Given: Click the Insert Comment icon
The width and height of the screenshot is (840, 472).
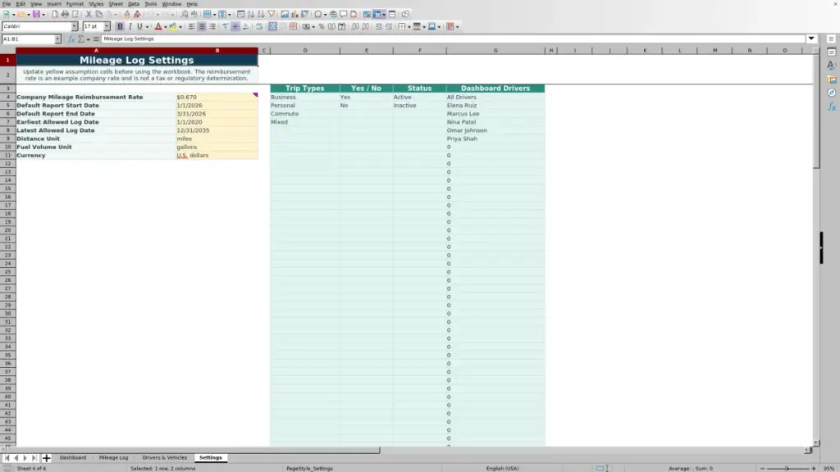Looking at the screenshot, I should (x=344, y=15).
